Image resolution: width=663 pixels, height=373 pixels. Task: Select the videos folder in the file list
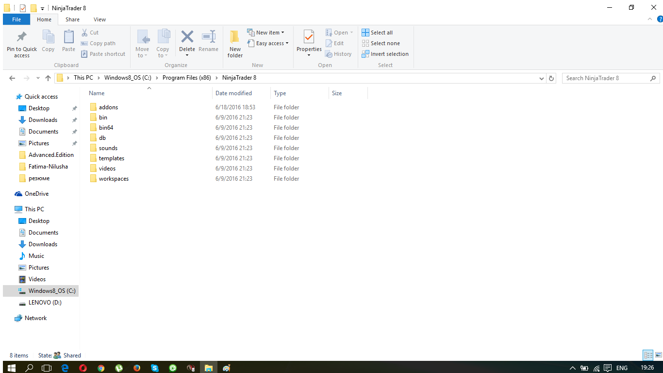tap(107, 169)
